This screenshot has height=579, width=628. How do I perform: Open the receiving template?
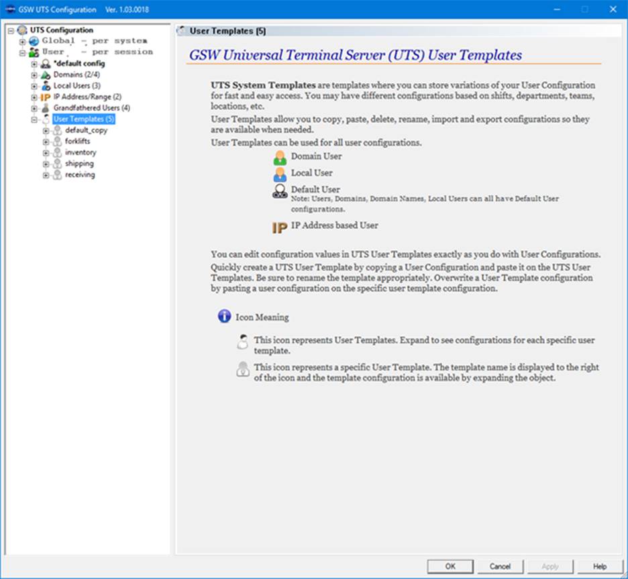pyautogui.click(x=80, y=174)
